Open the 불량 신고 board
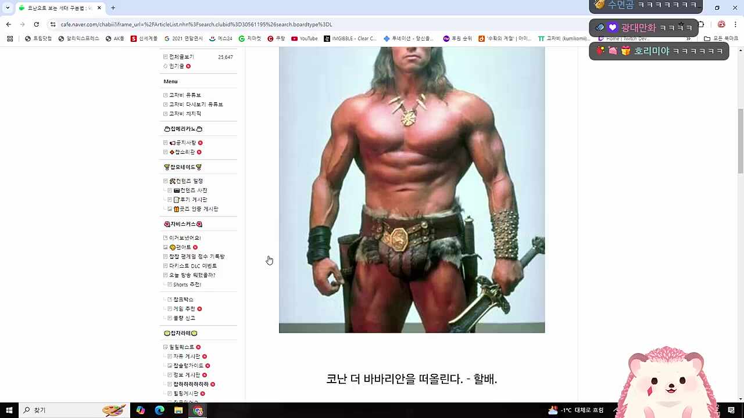The height and width of the screenshot is (418, 744). click(x=184, y=318)
